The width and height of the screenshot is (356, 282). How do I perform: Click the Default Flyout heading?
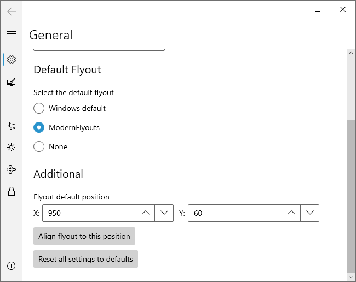coord(67,70)
